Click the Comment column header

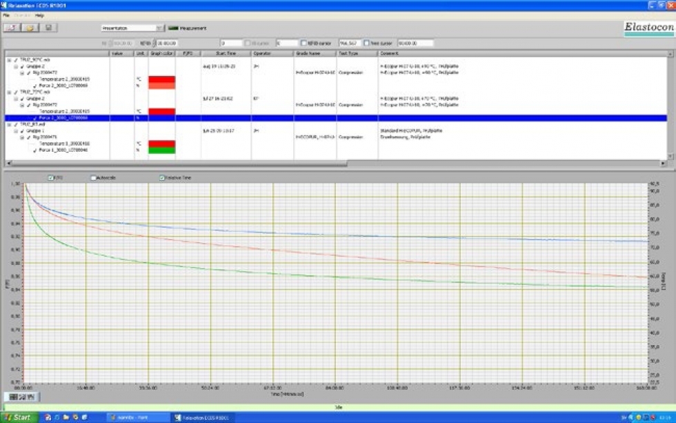point(389,53)
